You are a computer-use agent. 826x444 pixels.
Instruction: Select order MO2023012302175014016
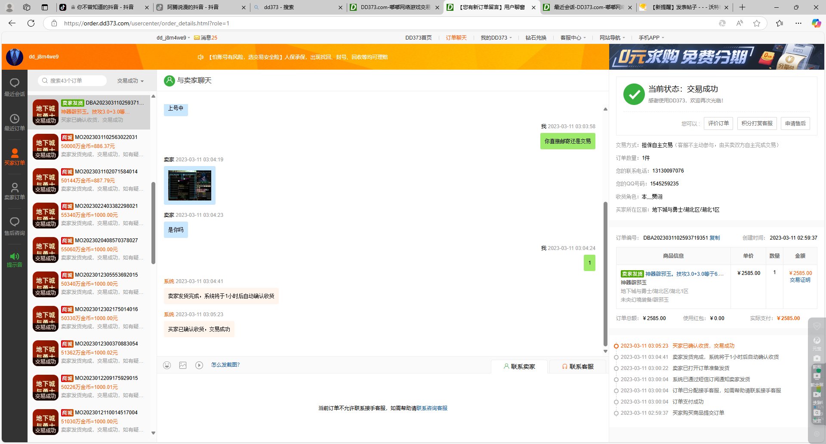point(89,318)
